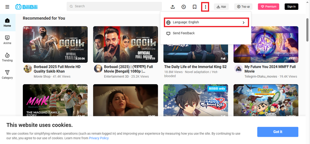Click Entertainment 3D channel name
310x144 pixels.
point(117,77)
